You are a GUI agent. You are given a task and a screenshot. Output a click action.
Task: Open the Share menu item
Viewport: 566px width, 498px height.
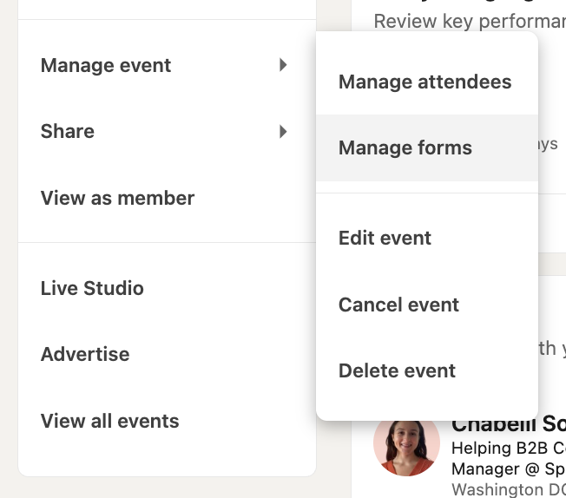pyautogui.click(x=168, y=131)
